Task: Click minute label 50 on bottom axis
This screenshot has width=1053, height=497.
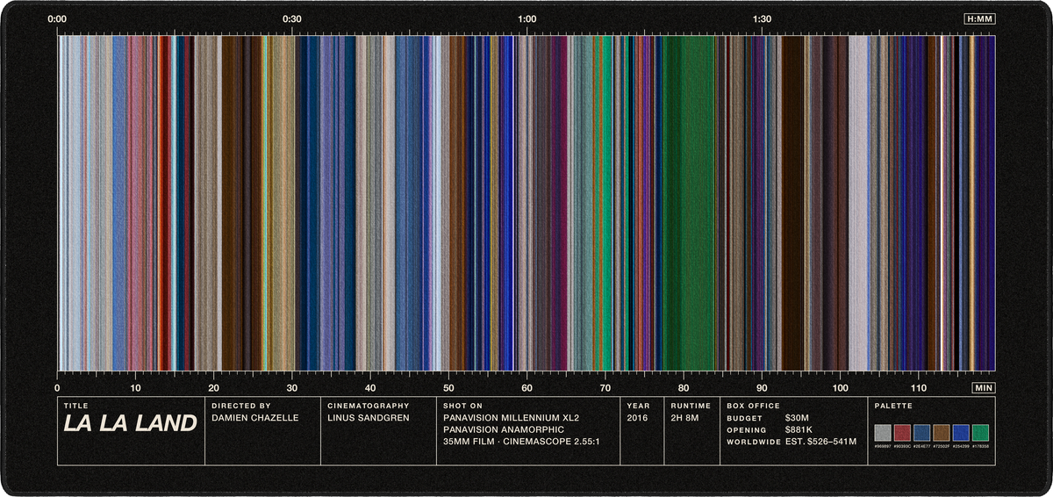Action: 448,387
